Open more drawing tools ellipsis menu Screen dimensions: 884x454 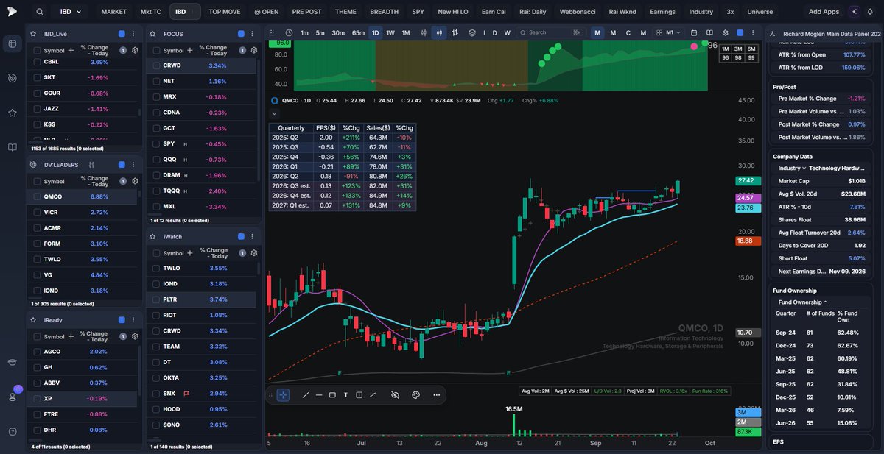437,395
